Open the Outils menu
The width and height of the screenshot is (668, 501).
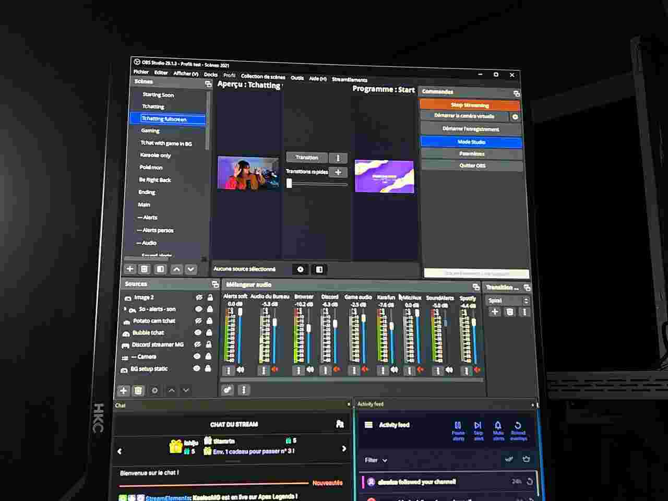point(297,78)
